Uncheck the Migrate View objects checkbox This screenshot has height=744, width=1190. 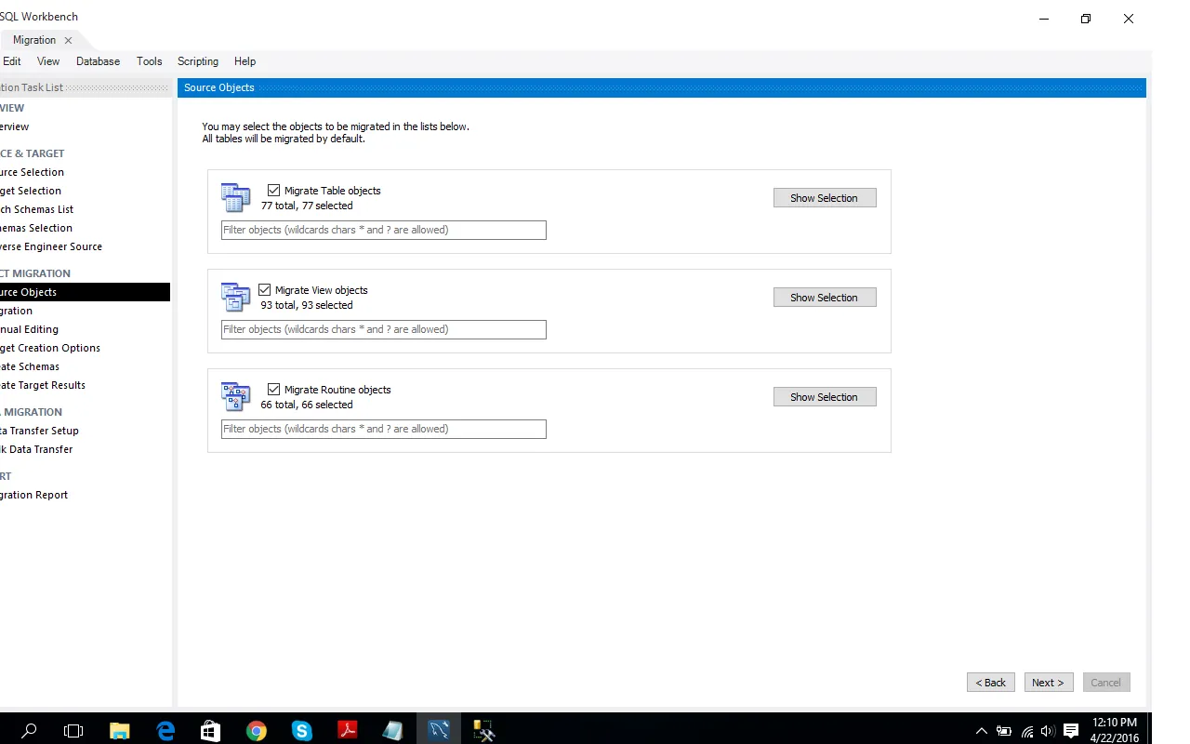264,290
